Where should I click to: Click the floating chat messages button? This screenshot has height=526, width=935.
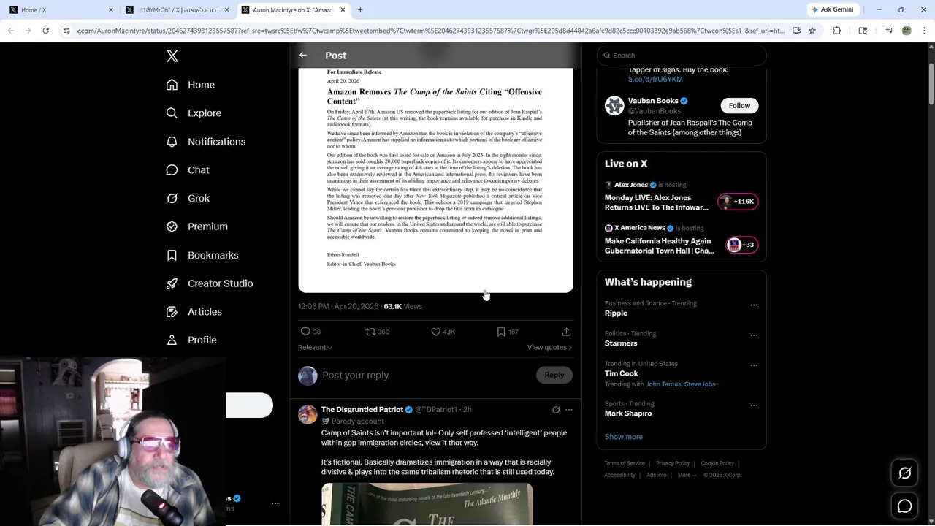tap(904, 506)
